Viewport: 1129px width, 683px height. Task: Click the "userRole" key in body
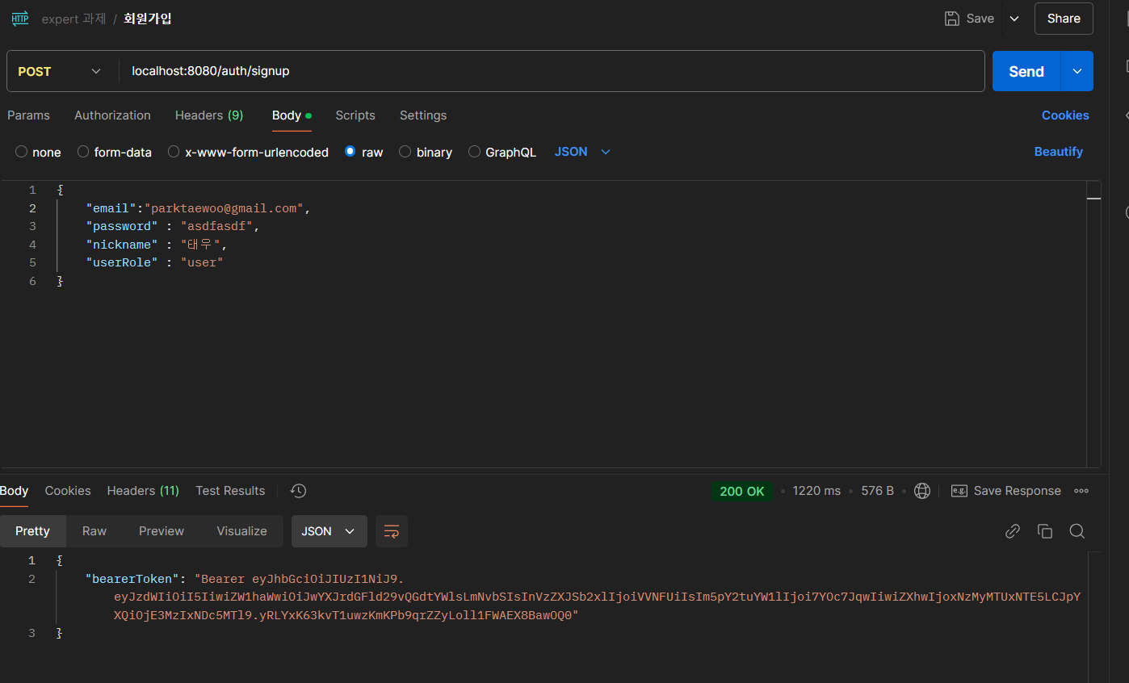121,262
